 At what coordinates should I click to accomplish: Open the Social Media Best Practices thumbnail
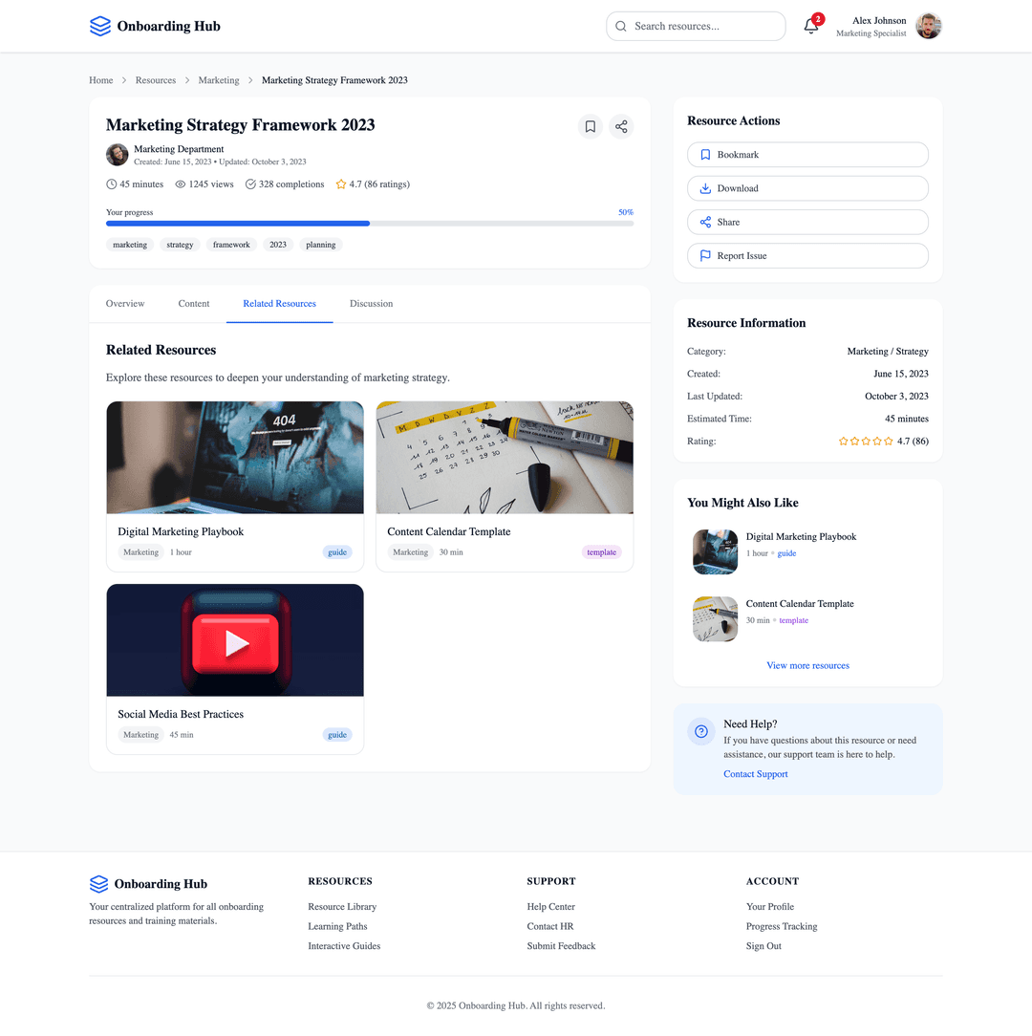(x=235, y=640)
